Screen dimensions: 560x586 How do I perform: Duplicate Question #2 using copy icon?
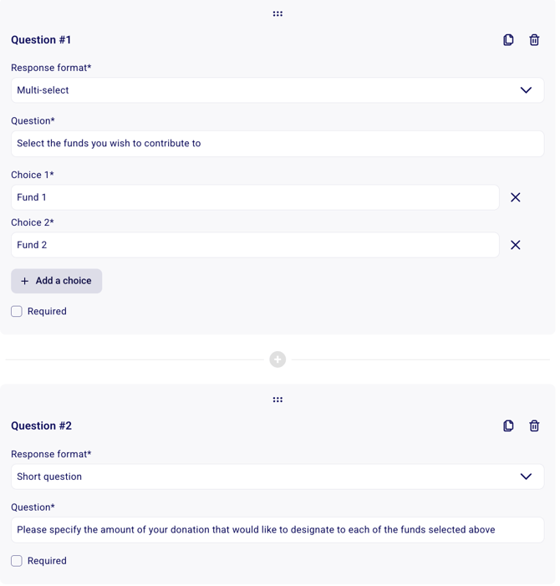pos(508,426)
